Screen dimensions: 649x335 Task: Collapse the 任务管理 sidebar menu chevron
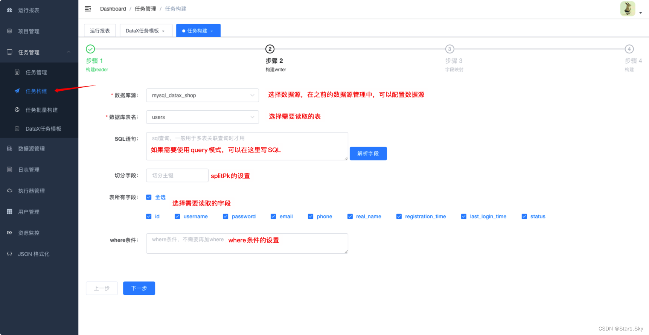69,52
